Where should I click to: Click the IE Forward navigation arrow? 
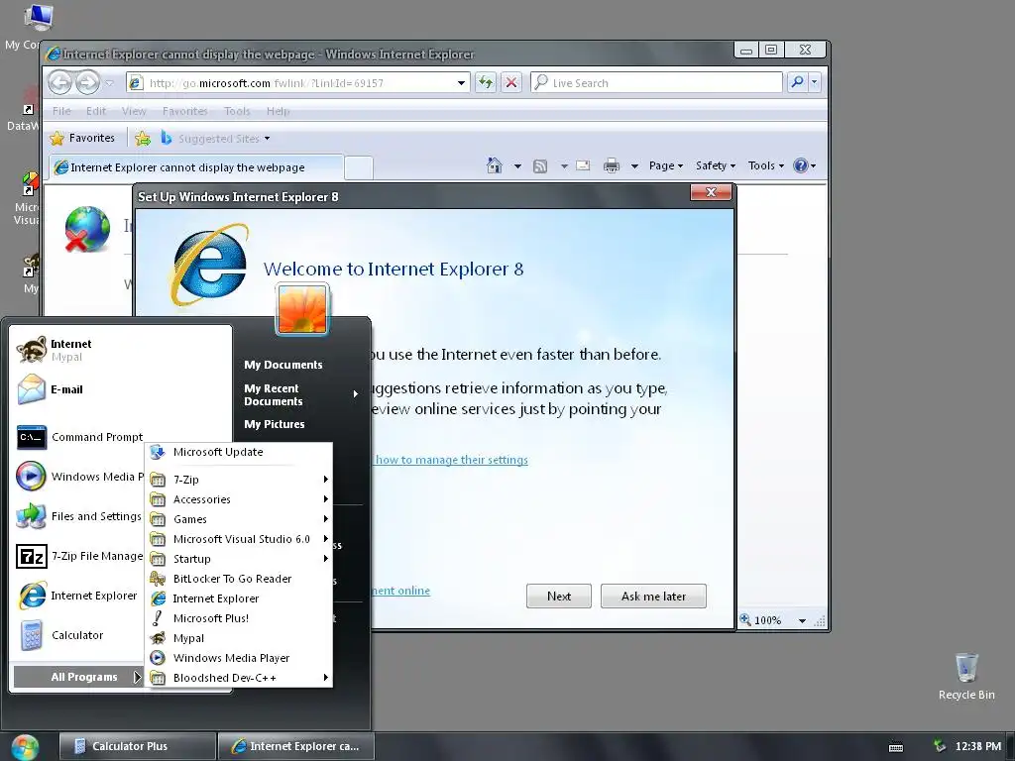pos(87,83)
